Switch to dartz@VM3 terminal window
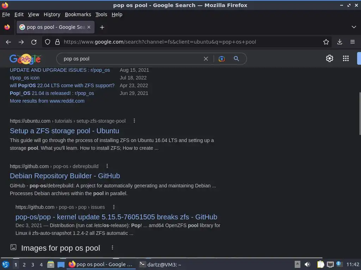Image resolution: width=361 pixels, height=270 pixels. click(160, 264)
